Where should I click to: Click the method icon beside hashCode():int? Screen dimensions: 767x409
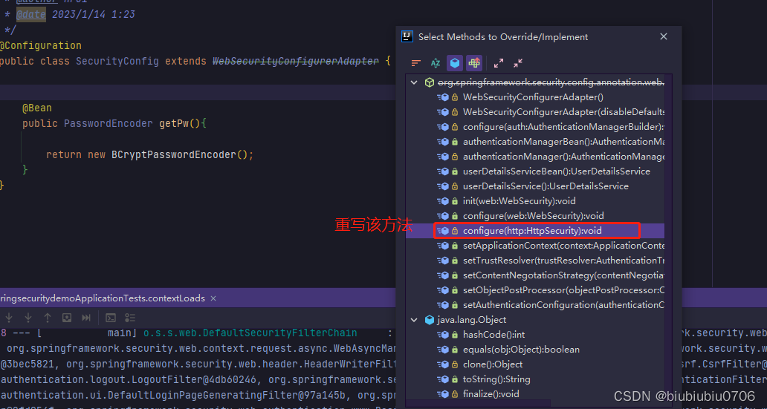[443, 335]
